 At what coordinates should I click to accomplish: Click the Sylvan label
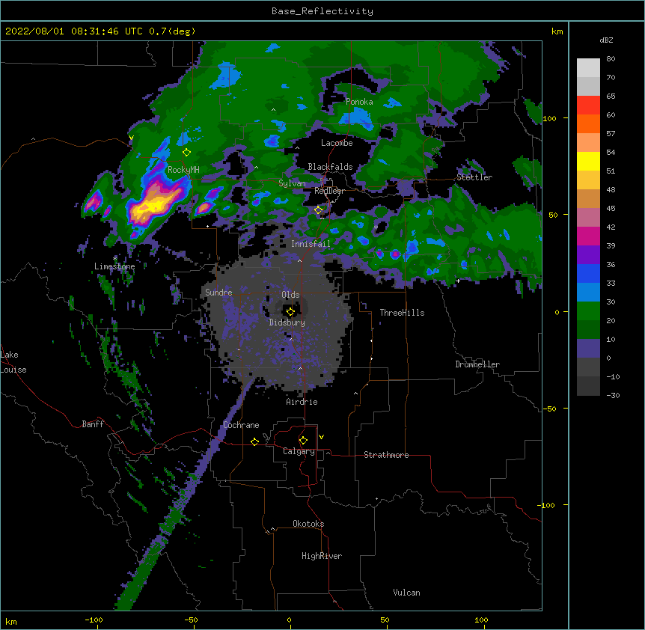[x=292, y=183]
